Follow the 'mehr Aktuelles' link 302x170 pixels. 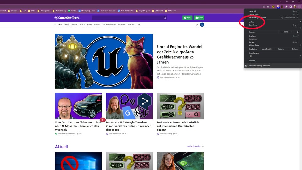(x=195, y=146)
